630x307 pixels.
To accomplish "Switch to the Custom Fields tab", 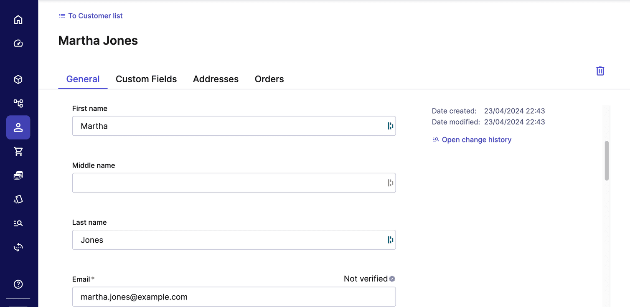I will [146, 79].
